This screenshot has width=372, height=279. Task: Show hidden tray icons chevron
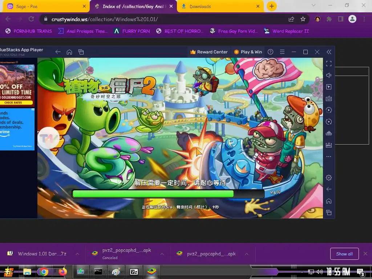pos(302,272)
